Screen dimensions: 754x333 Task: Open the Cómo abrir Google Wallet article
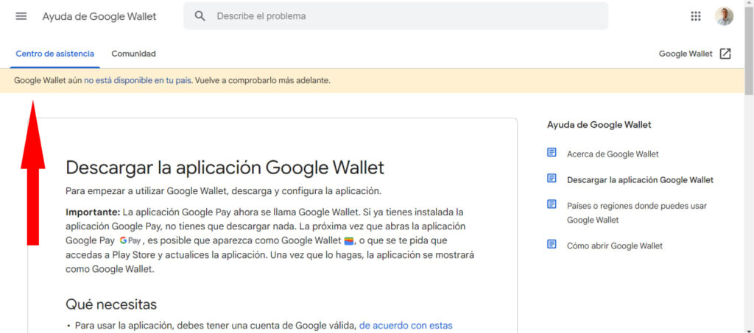pos(614,246)
